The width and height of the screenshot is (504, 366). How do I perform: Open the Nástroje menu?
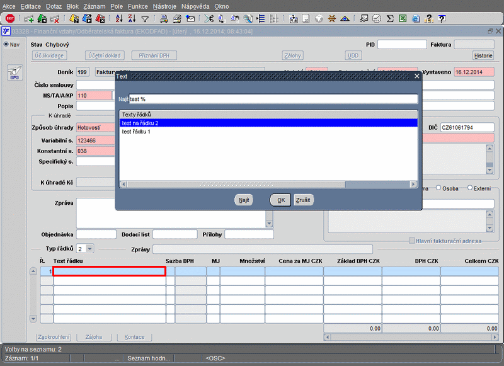pos(164,6)
